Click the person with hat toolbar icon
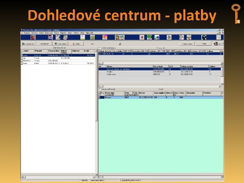The height and width of the screenshot is (183, 244). coord(189,37)
